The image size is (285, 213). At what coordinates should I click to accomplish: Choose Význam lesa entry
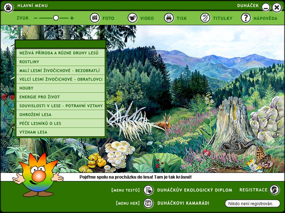pyautogui.click(x=61, y=132)
